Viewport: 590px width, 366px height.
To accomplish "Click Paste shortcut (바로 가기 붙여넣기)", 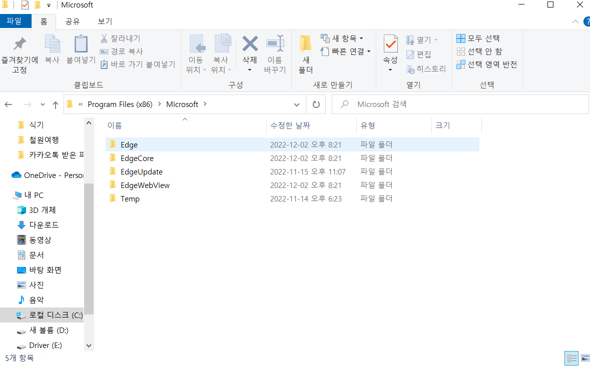I will 138,64.
